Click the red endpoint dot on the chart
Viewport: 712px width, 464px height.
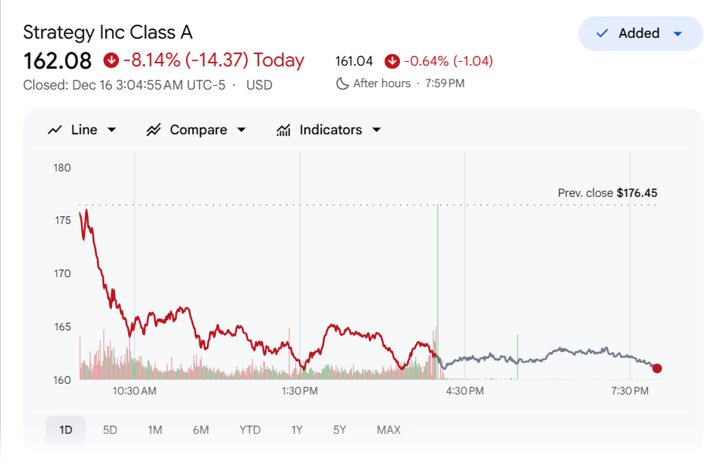657,368
